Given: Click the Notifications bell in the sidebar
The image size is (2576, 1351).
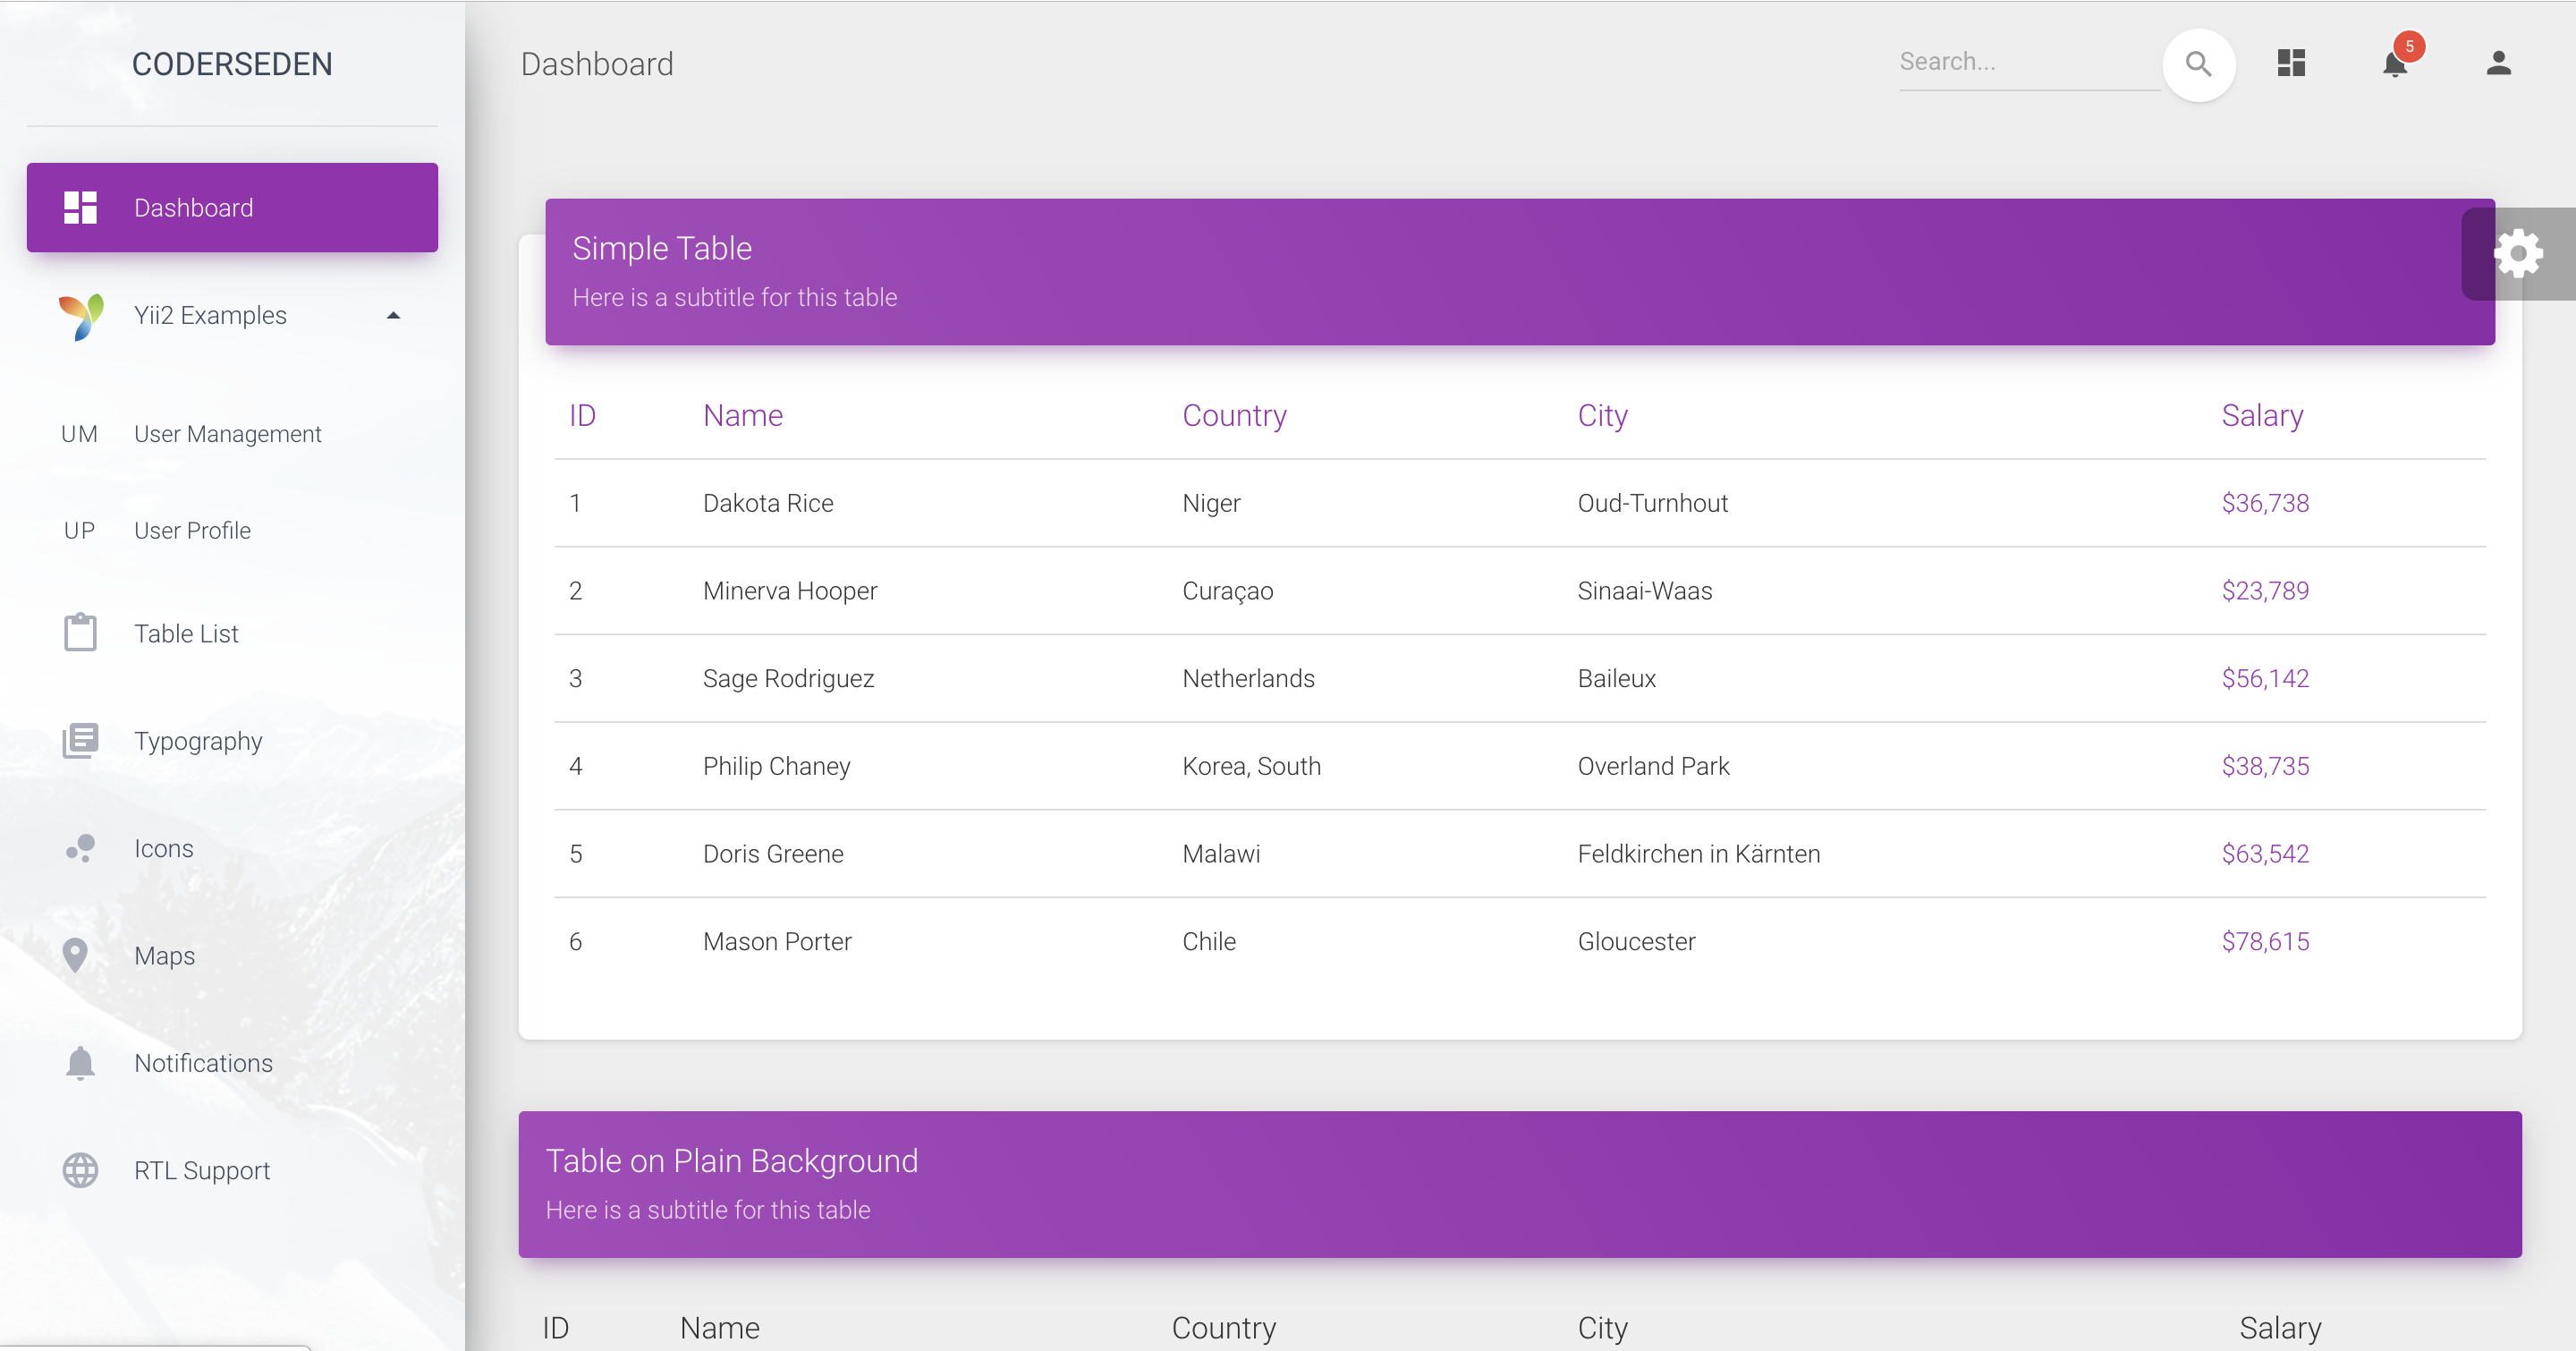Looking at the screenshot, I should coord(79,1063).
